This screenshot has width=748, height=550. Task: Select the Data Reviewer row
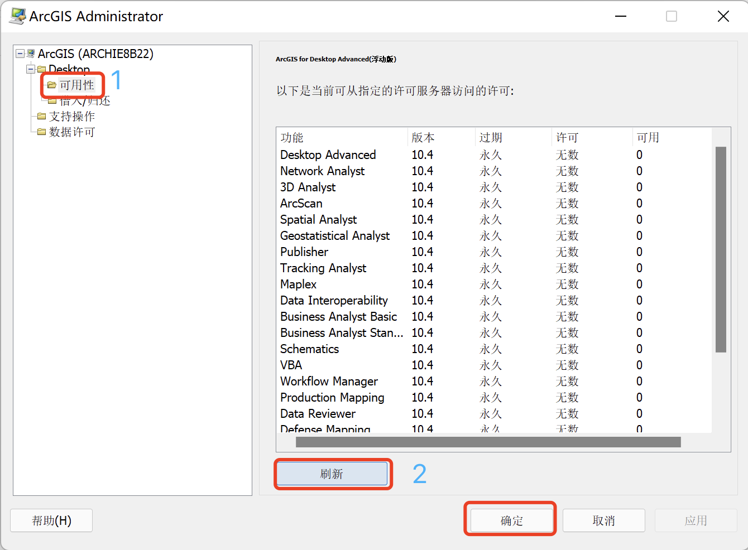(x=494, y=413)
